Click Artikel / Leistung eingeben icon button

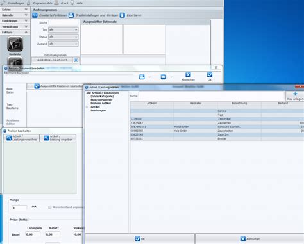tap(58, 138)
